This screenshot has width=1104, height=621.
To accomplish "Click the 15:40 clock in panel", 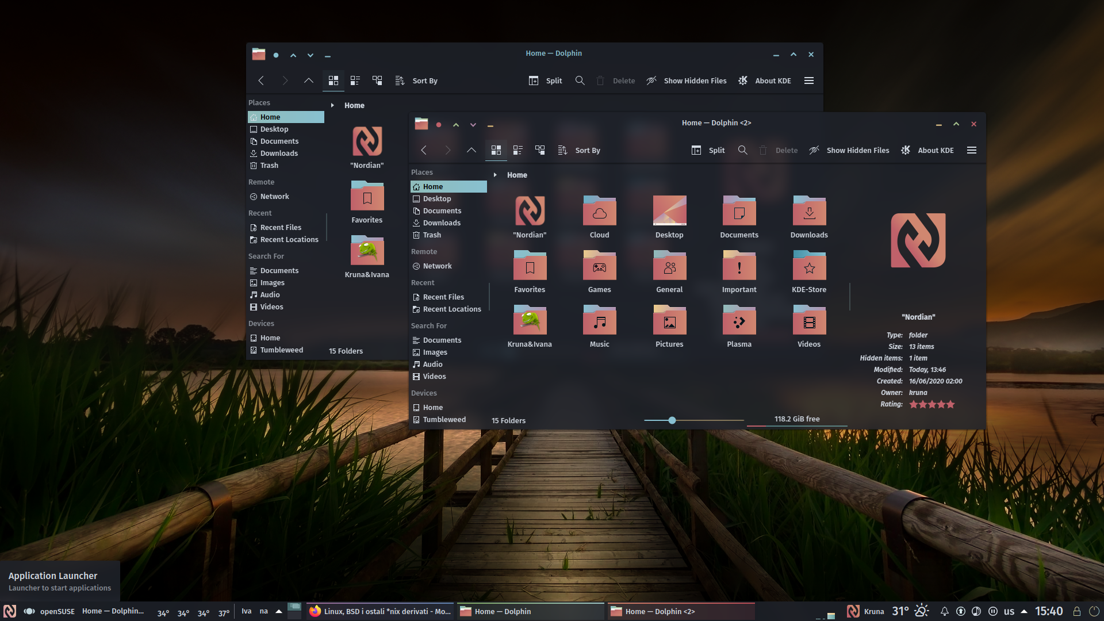I will [1049, 611].
